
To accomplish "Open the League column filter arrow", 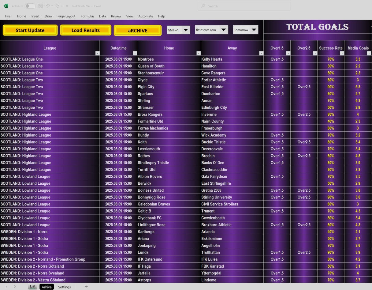I will [x=97, y=53].
